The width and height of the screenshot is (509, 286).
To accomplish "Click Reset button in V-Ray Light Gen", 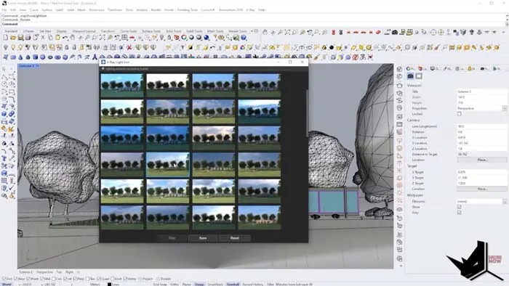I will coord(234,238).
